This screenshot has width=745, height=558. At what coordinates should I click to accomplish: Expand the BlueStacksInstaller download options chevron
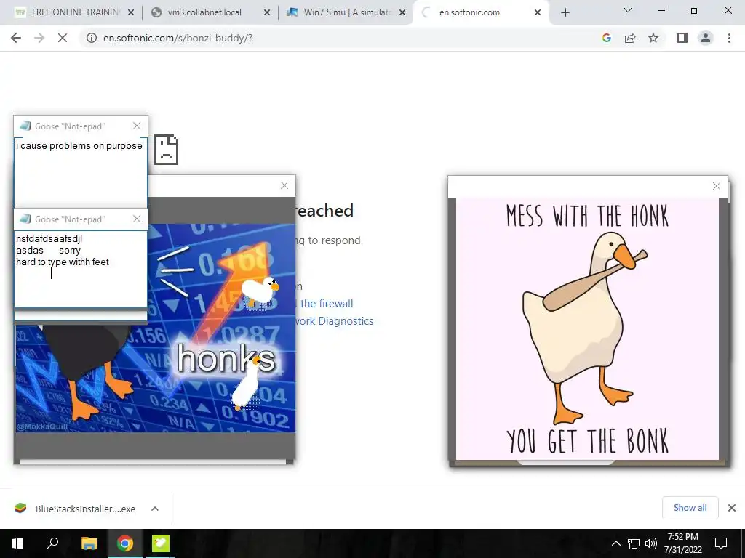[155, 509]
